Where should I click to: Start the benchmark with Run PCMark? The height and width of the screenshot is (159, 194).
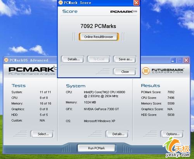[97, 148]
